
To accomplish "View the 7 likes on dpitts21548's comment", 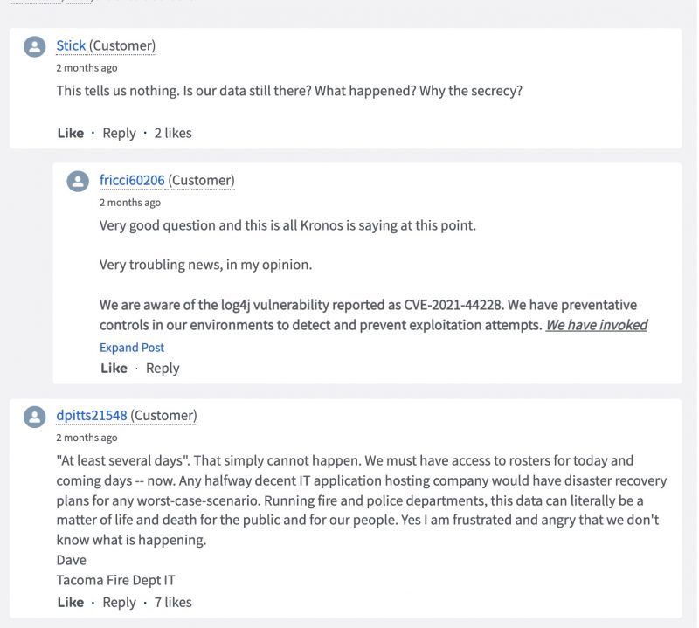I will click(x=173, y=602).
